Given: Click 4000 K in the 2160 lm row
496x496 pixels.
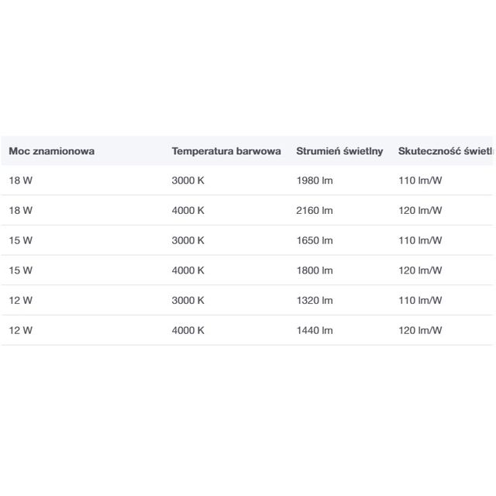Looking at the screenshot, I should (x=188, y=210).
